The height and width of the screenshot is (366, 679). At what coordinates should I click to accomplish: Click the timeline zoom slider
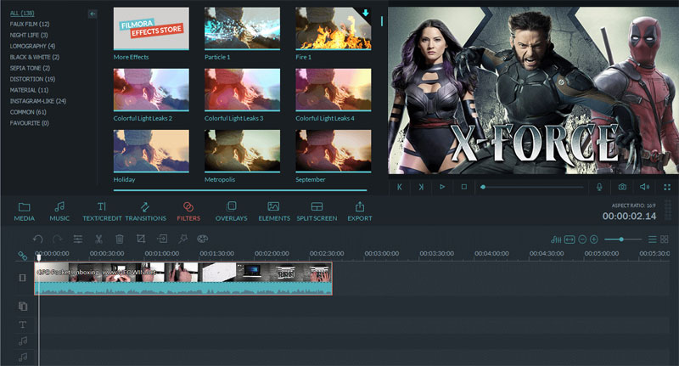coord(622,239)
